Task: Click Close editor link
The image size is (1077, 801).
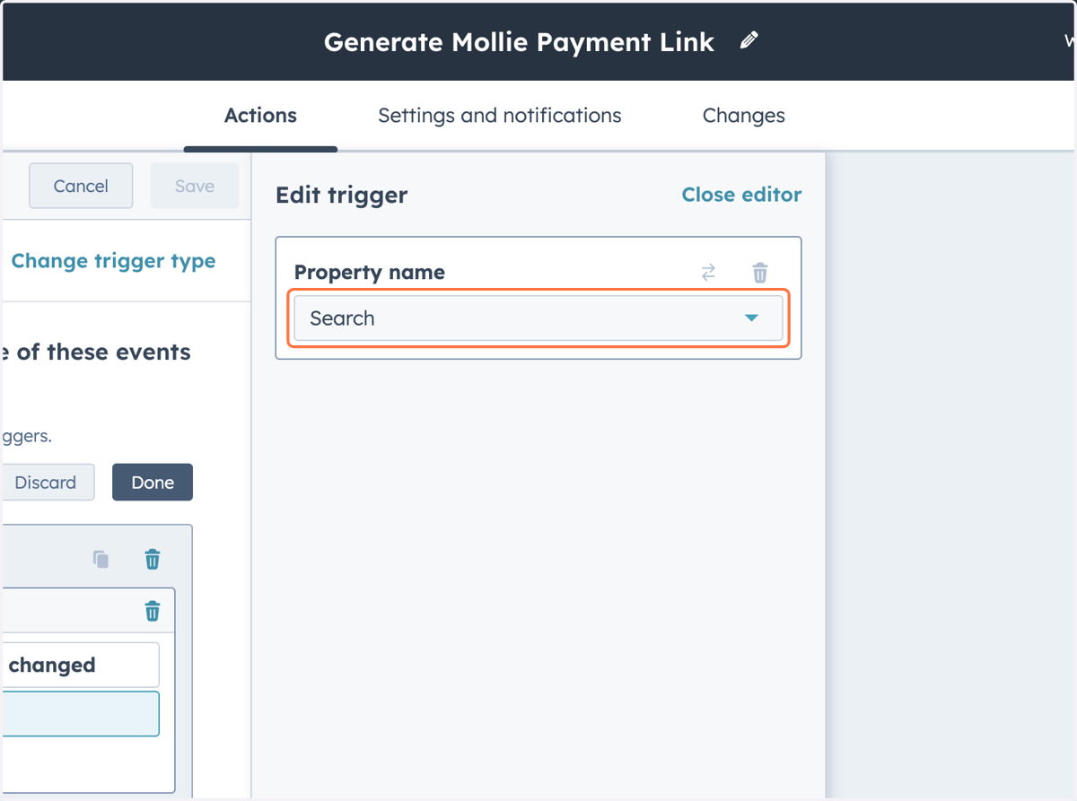Action: tap(741, 195)
